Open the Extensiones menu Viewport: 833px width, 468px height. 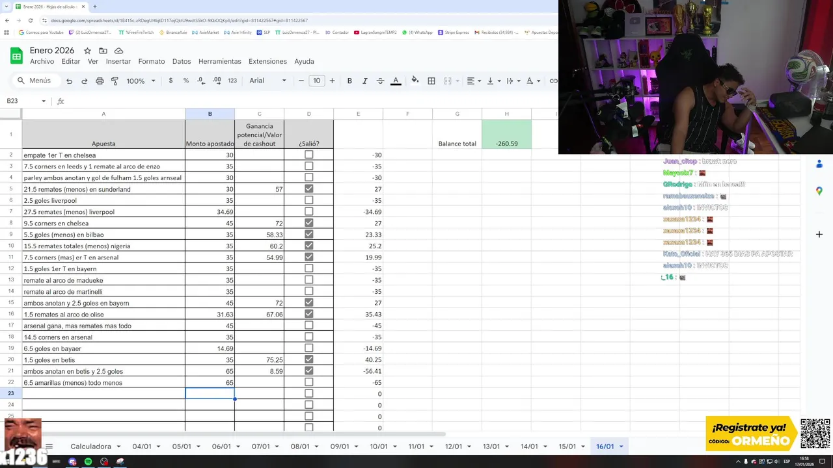pos(267,61)
